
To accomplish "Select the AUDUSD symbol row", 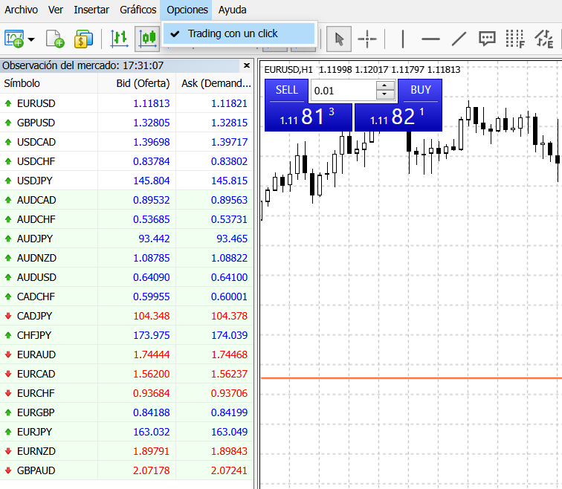I will 127,278.
